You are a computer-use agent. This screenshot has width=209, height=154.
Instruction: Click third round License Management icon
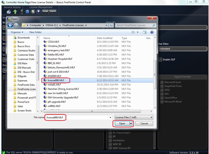point(38,12)
